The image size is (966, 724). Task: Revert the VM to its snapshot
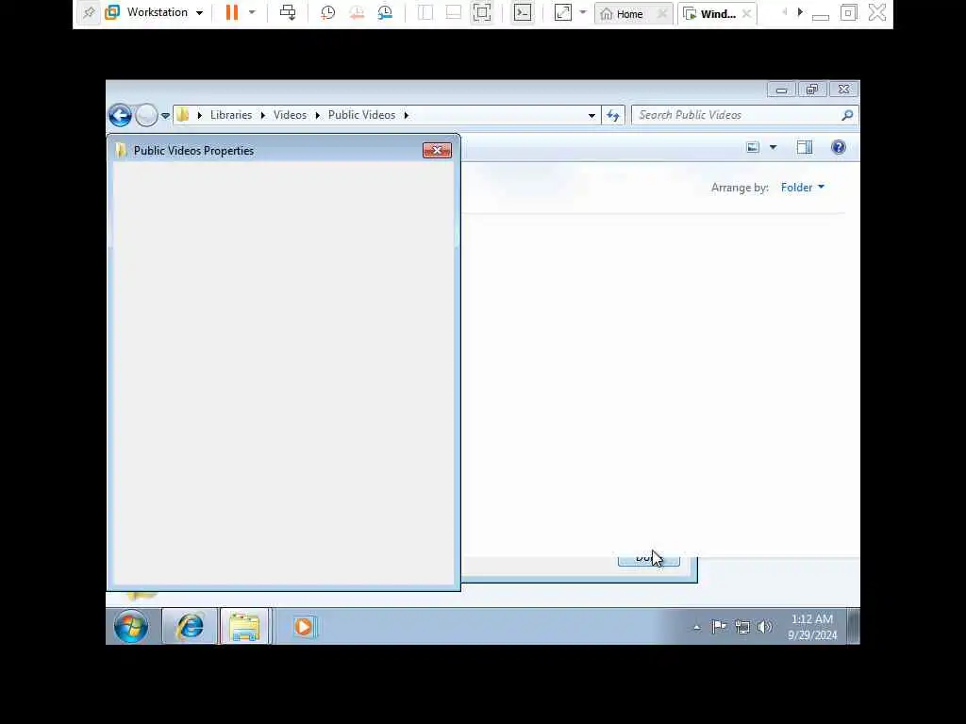point(357,12)
